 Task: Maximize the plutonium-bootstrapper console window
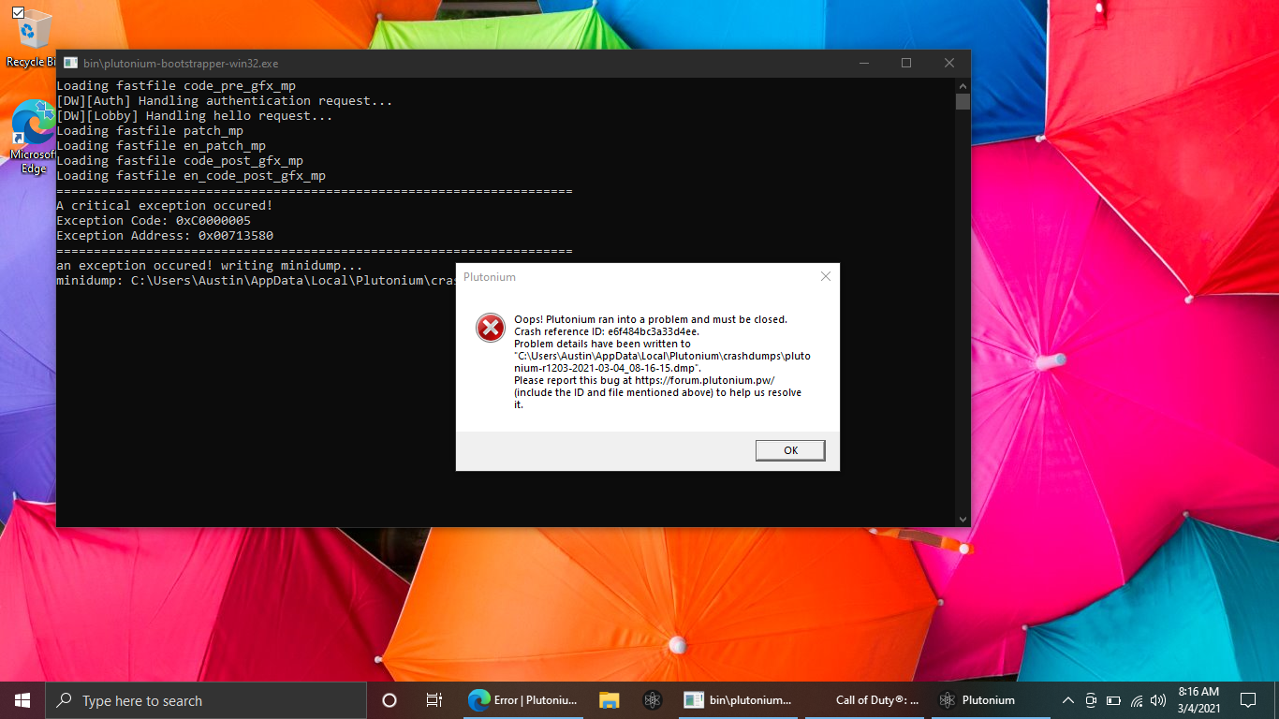905,64
